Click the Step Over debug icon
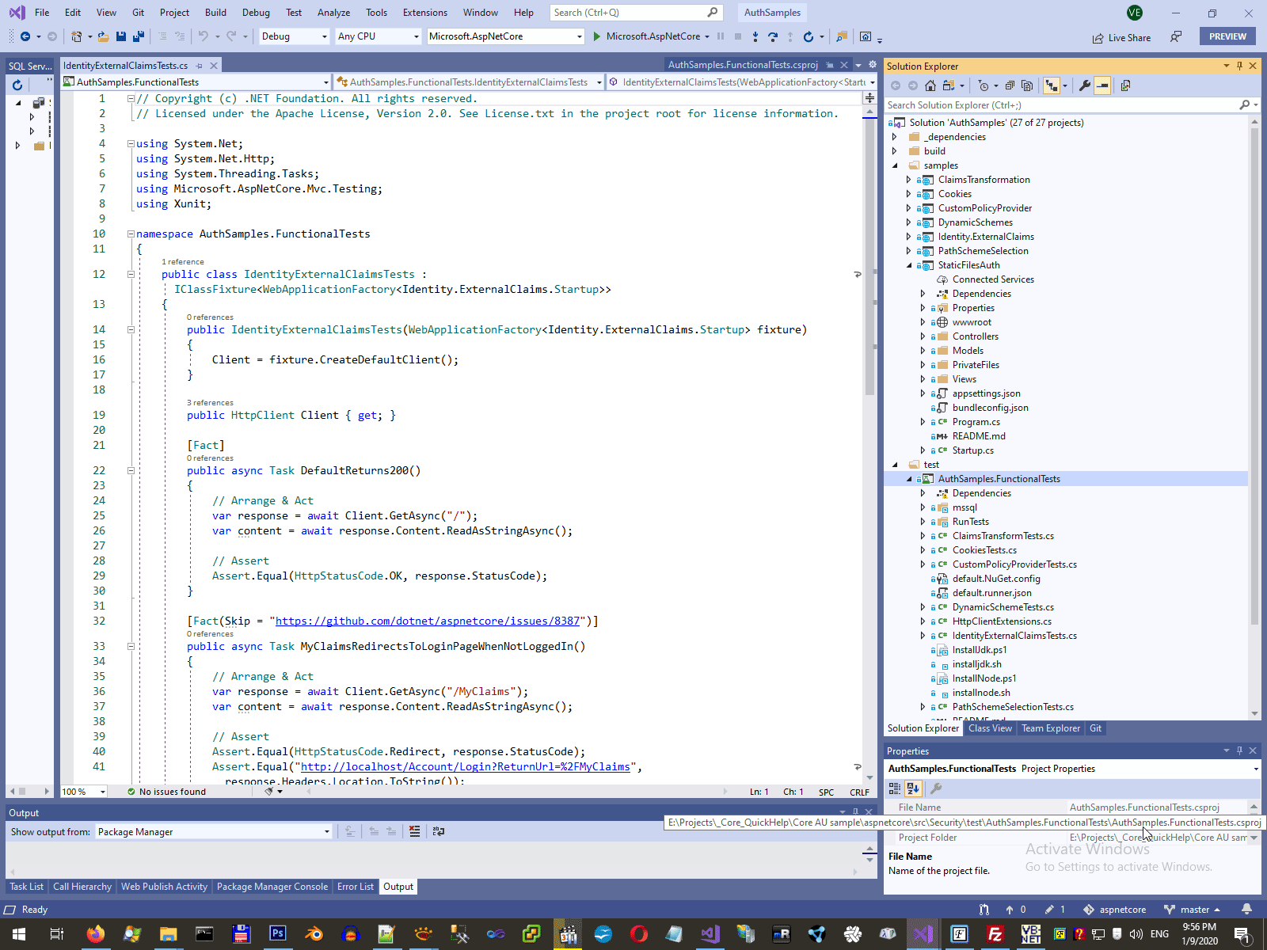The image size is (1267, 950). 773,36
